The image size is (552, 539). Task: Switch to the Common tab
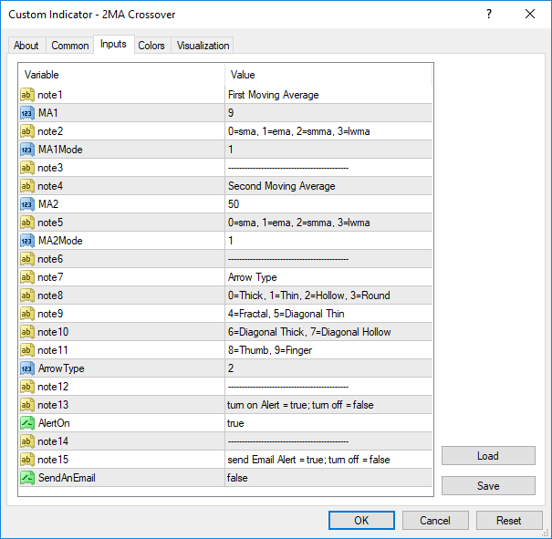click(69, 46)
